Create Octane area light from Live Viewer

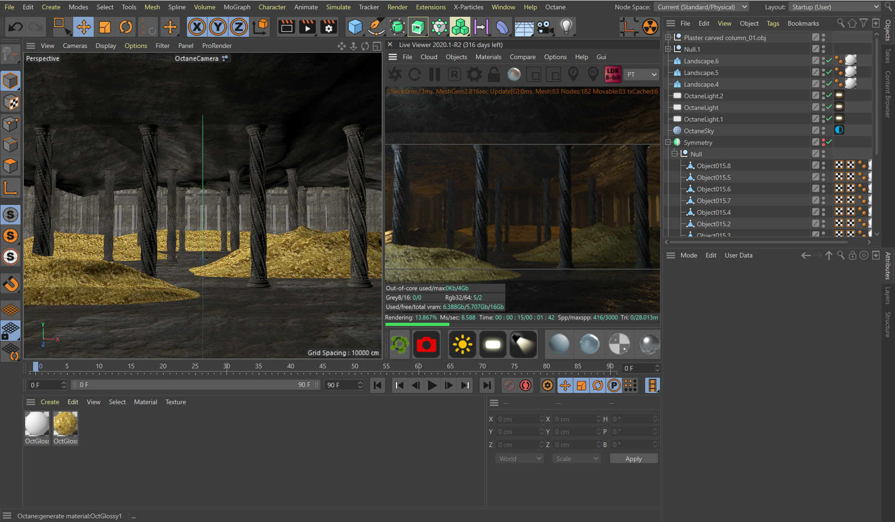click(x=493, y=345)
